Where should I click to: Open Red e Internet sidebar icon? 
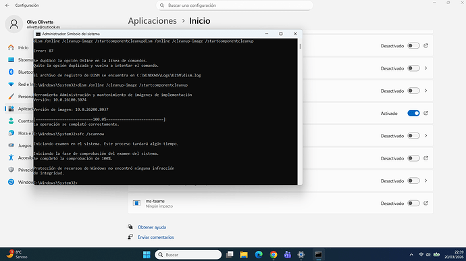pyautogui.click(x=11, y=85)
